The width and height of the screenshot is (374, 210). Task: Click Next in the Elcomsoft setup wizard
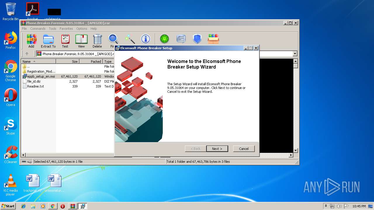click(x=217, y=149)
